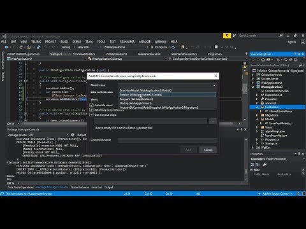
Task: Click the Package Manager Console settings gear
Action: (x=73, y=135)
